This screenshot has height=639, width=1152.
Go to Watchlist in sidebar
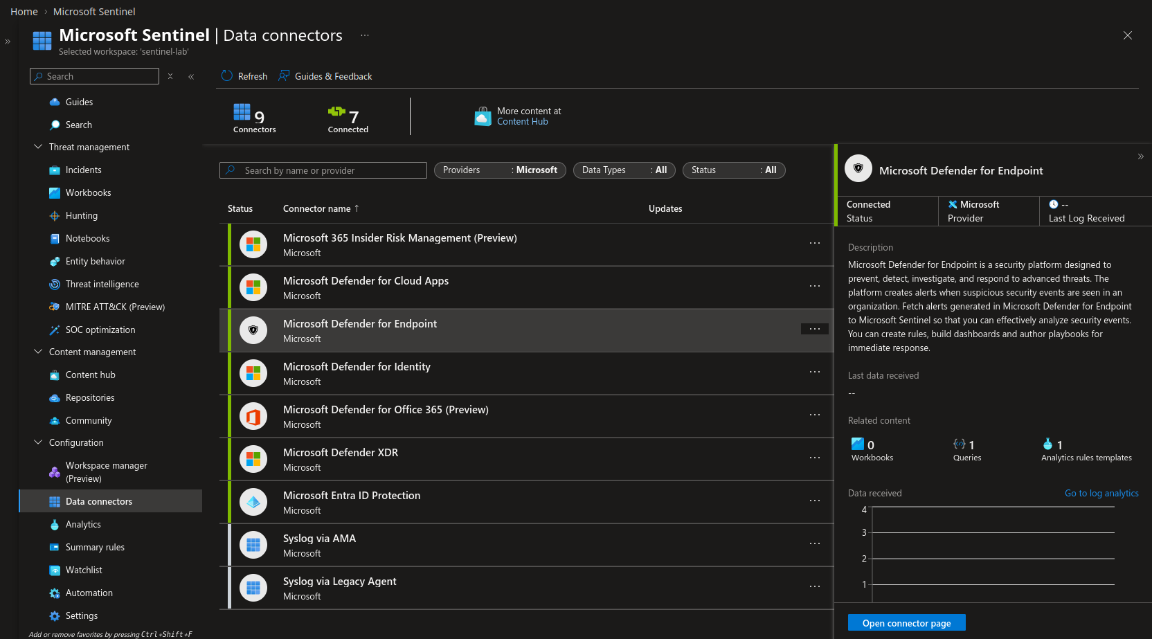[x=83, y=570]
